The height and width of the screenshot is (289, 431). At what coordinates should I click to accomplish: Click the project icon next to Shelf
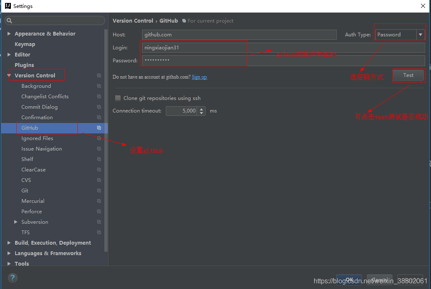tap(99, 159)
